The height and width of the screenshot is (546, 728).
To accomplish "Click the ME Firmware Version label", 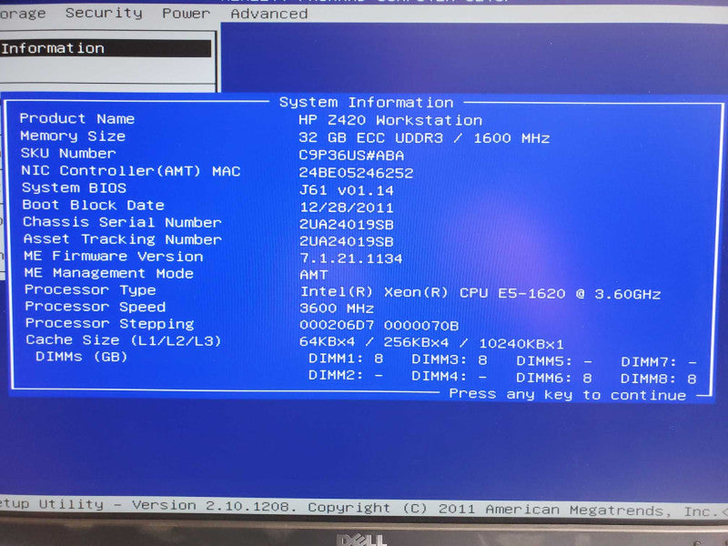I will [114, 257].
